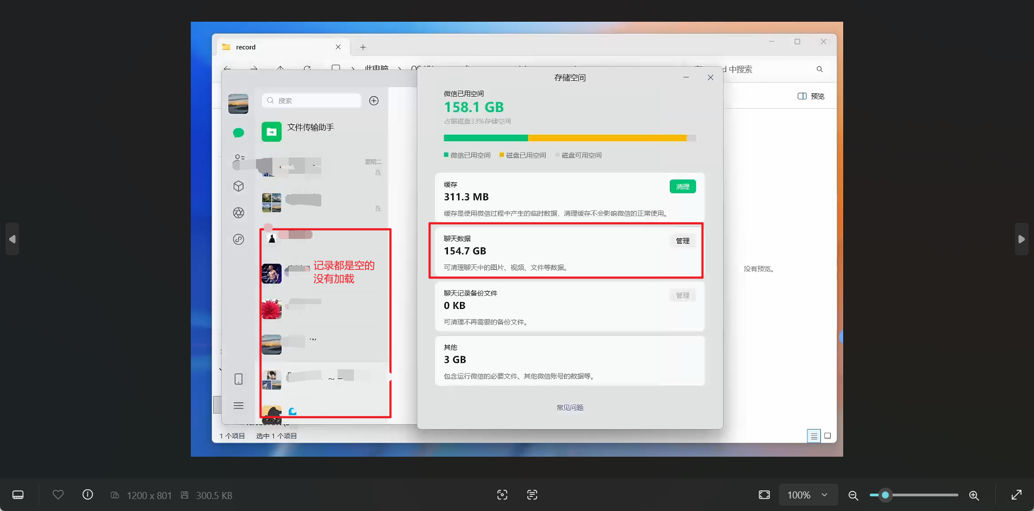Close the 存储空间 window
Image resolution: width=1034 pixels, height=511 pixels.
pyautogui.click(x=711, y=78)
